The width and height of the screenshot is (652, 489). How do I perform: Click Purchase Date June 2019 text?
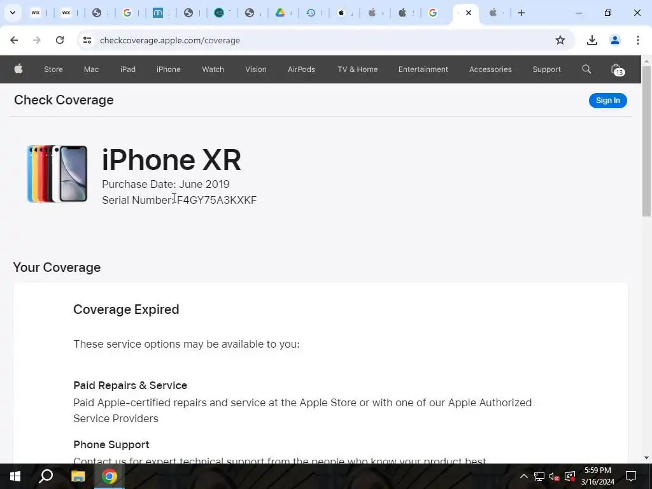pos(166,184)
